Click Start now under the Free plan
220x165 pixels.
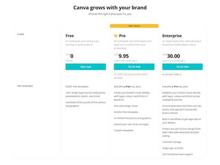point(86,67)
